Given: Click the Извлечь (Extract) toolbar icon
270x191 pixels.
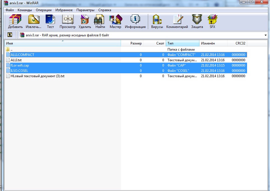Looking at the screenshot, I should (x=34, y=19).
